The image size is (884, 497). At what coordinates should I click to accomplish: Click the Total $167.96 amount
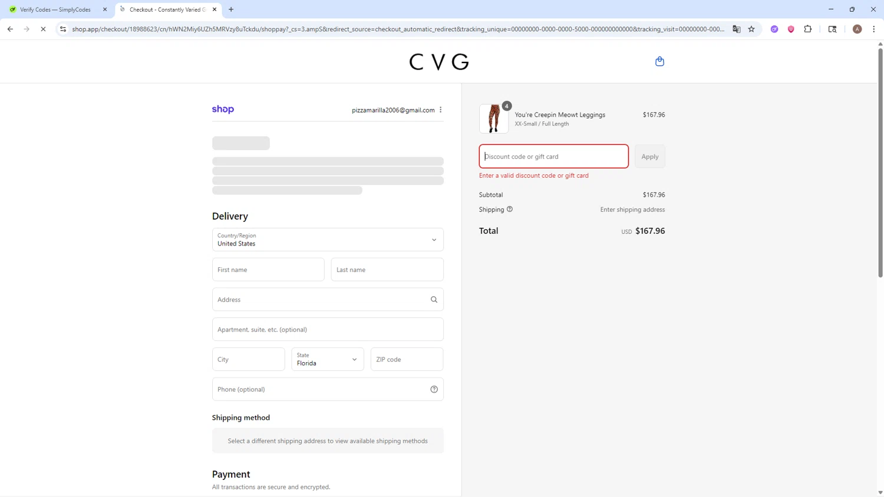pyautogui.click(x=650, y=231)
